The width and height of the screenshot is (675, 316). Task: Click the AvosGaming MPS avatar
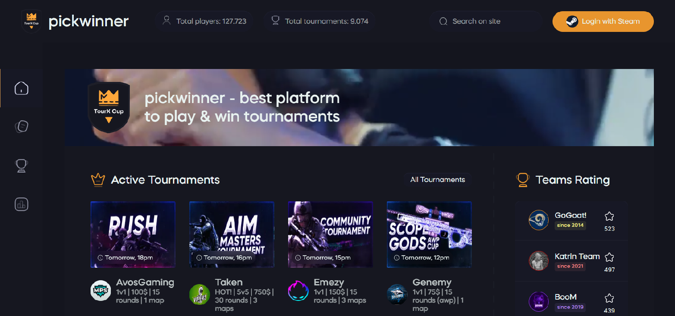[101, 291]
